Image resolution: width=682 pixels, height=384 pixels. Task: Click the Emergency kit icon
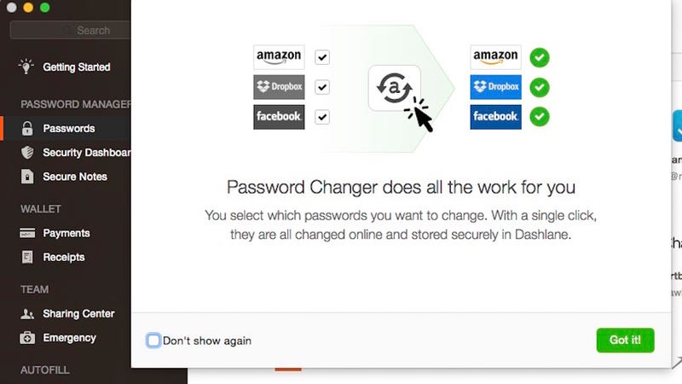[x=27, y=338]
